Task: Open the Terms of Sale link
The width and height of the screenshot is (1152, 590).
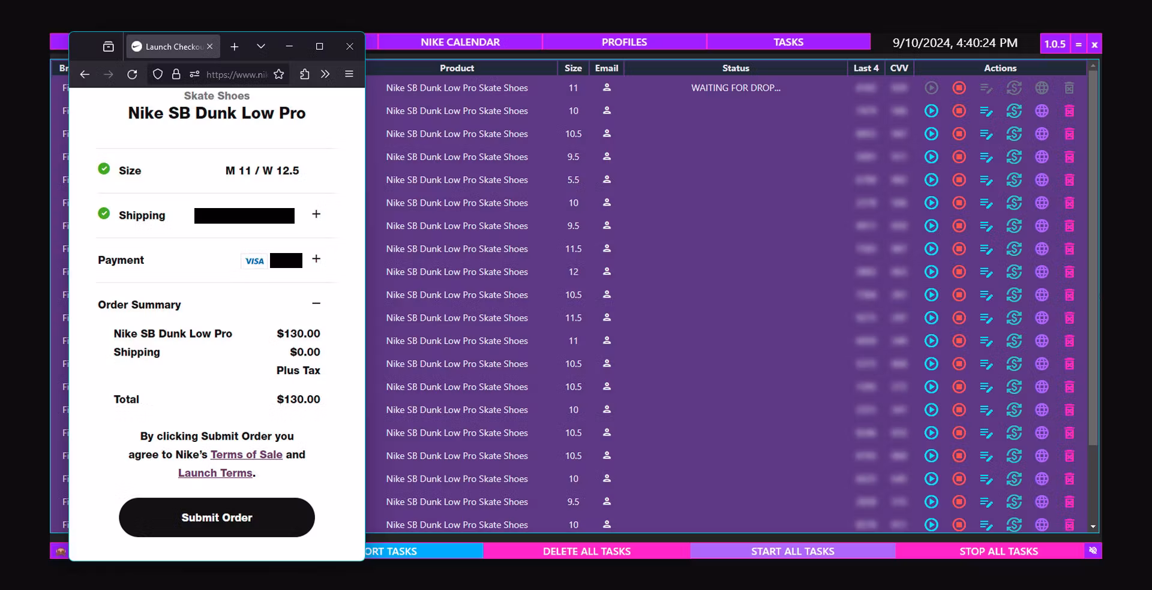Action: tap(246, 454)
